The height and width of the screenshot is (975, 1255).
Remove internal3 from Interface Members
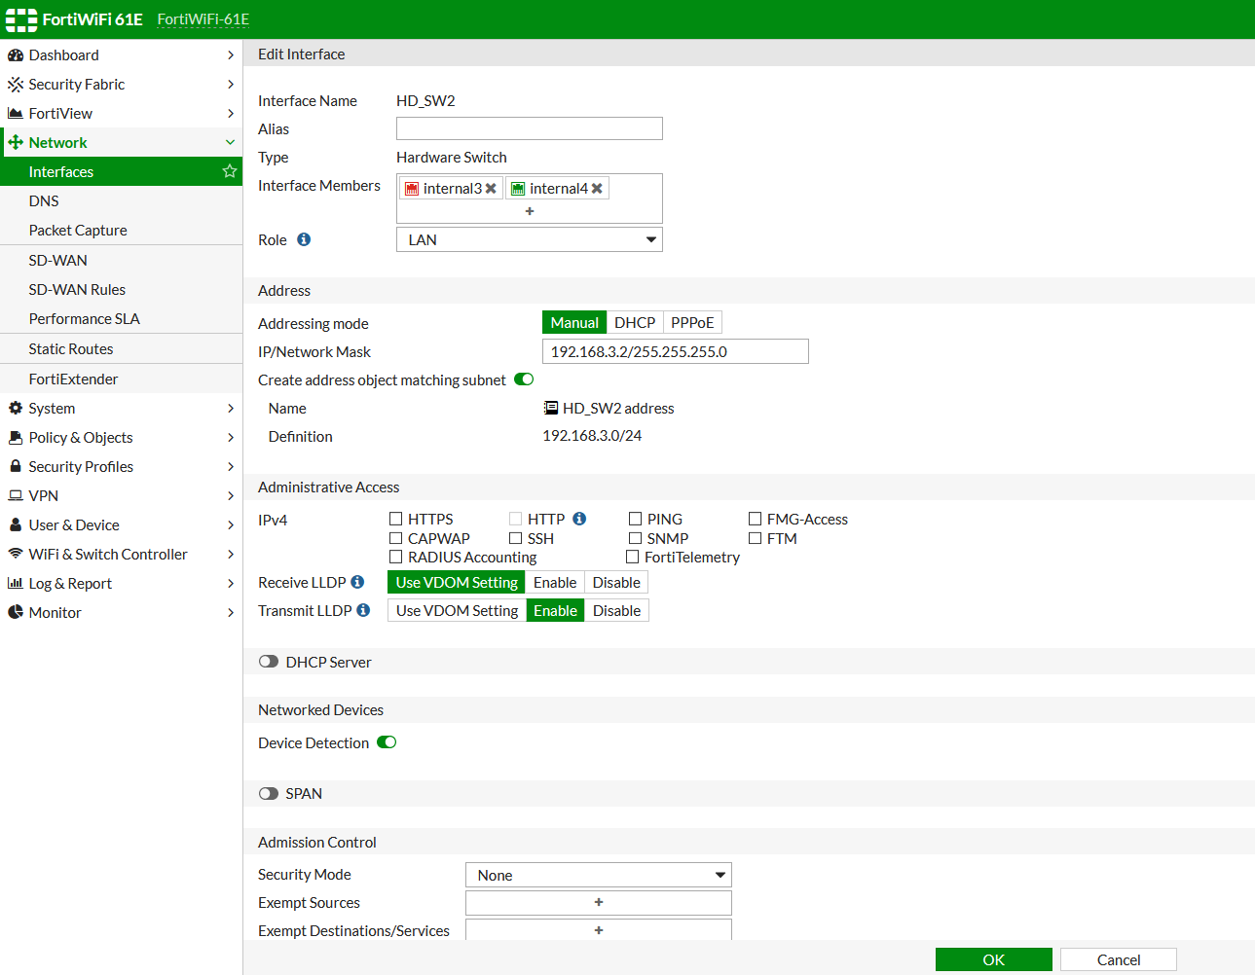[x=491, y=187]
